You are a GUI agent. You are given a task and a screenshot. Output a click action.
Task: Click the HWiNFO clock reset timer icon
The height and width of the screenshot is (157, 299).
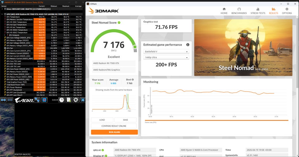pyautogui.click(x=62, y=100)
